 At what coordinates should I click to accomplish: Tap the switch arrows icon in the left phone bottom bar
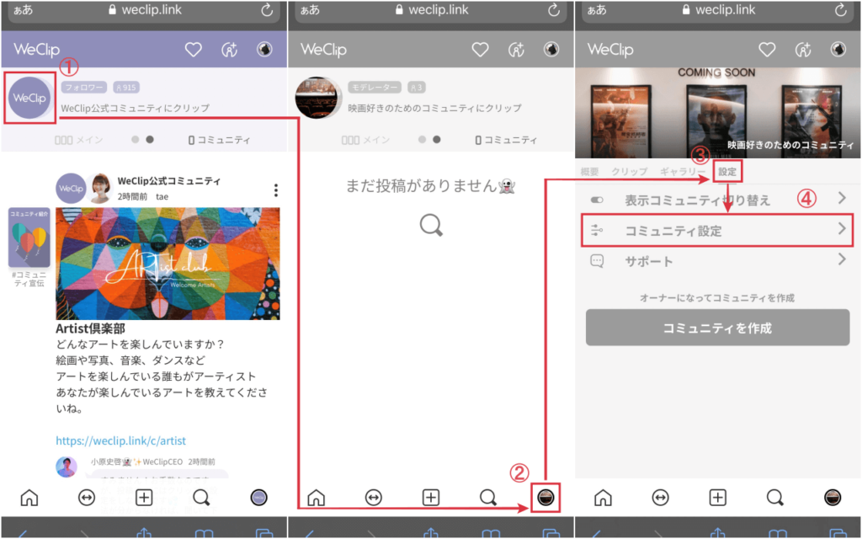click(87, 498)
